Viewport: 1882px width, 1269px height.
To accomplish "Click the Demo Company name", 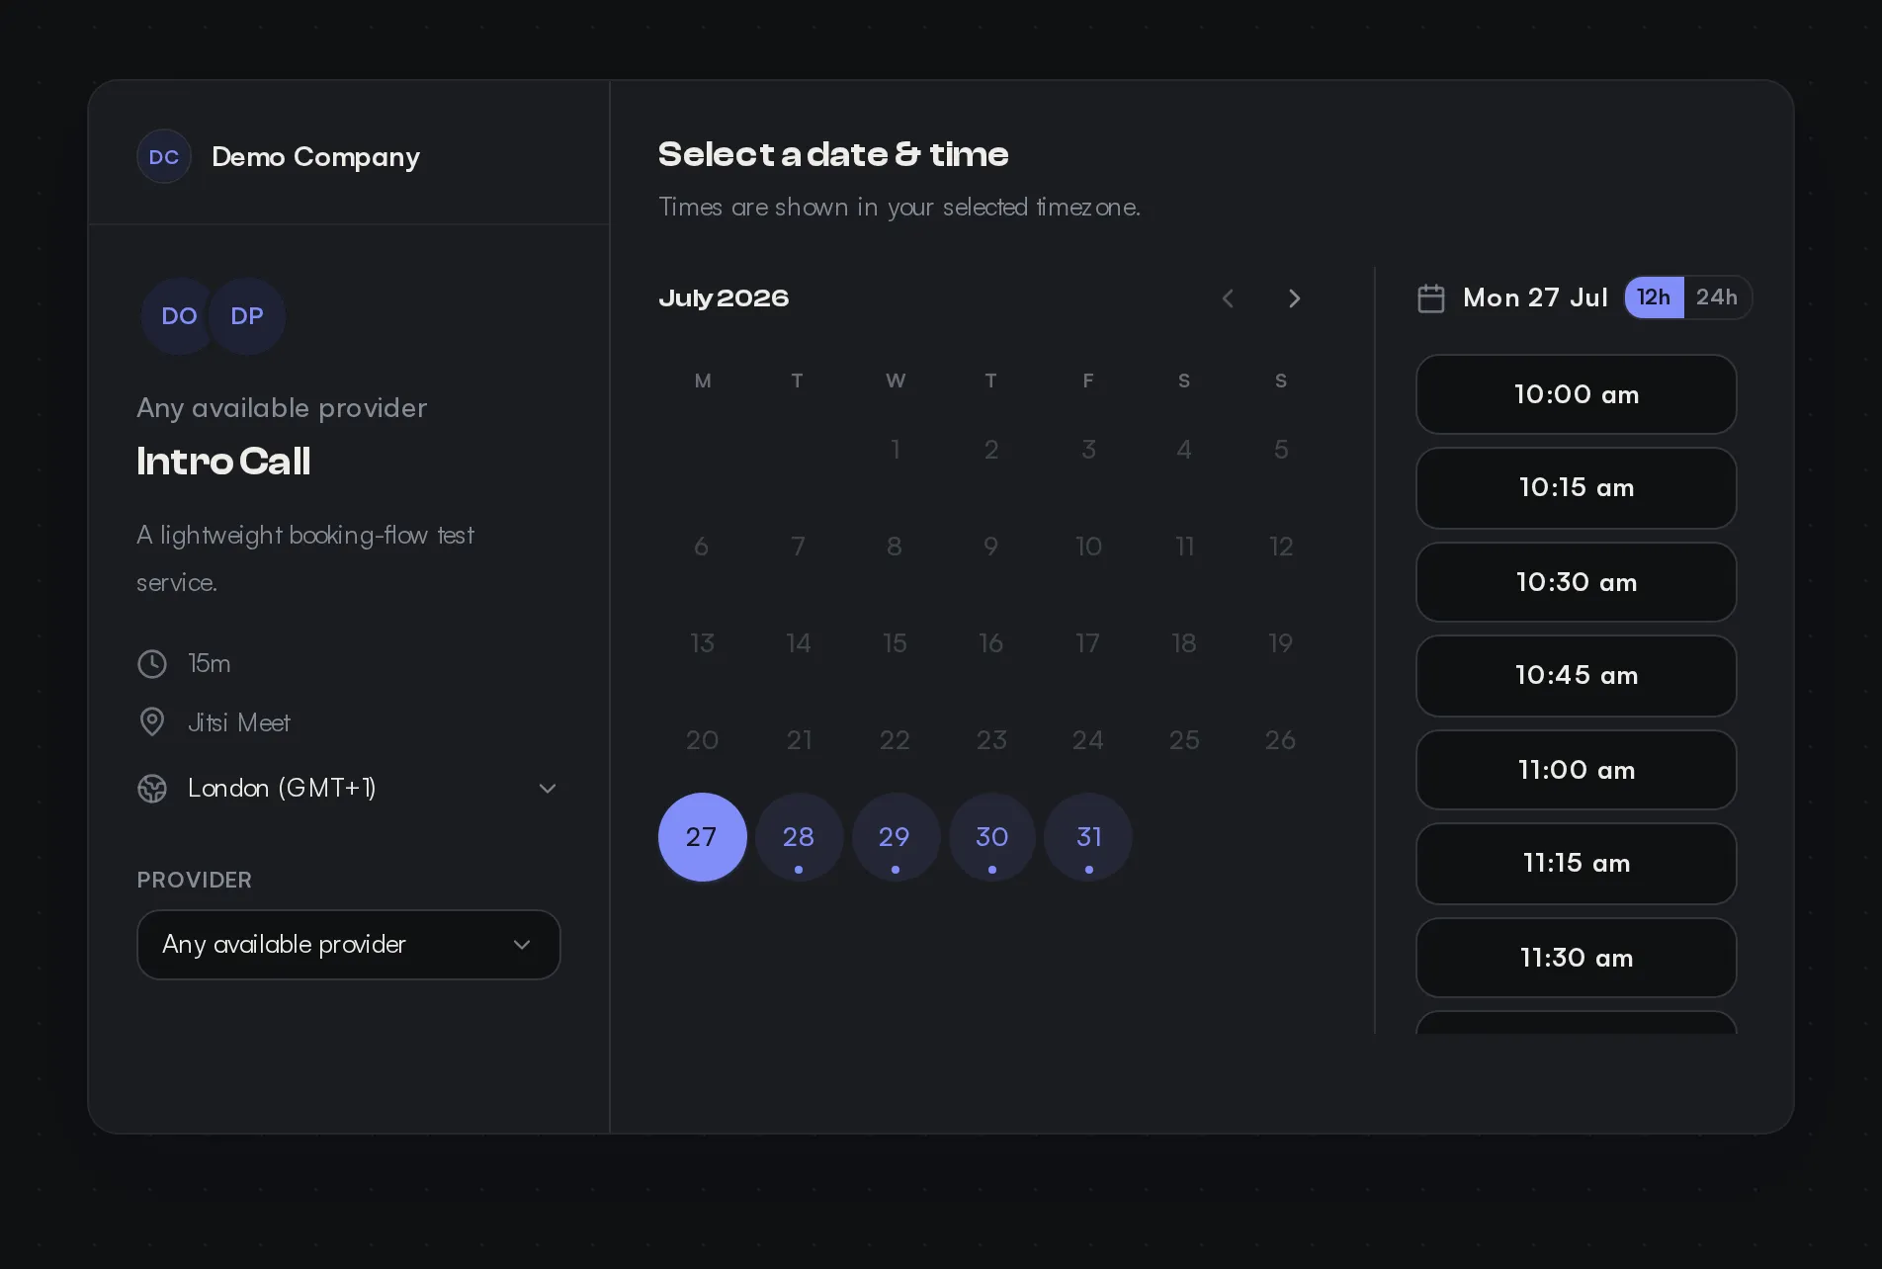I will [x=315, y=157].
